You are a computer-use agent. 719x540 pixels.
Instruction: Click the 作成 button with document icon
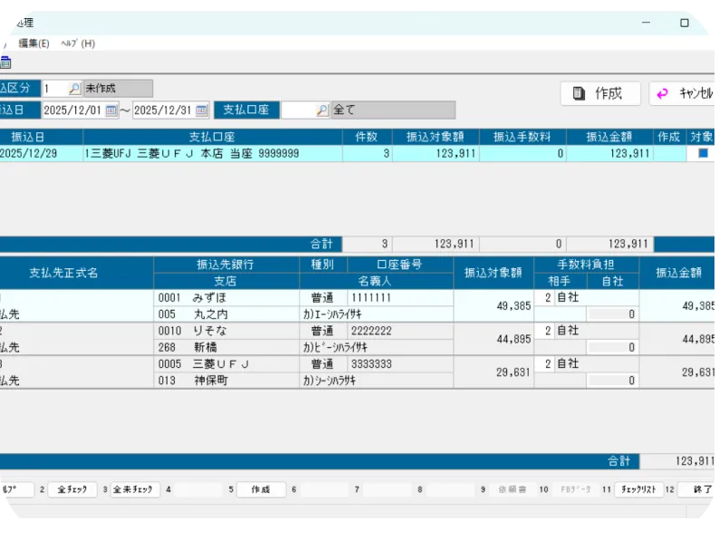point(599,93)
